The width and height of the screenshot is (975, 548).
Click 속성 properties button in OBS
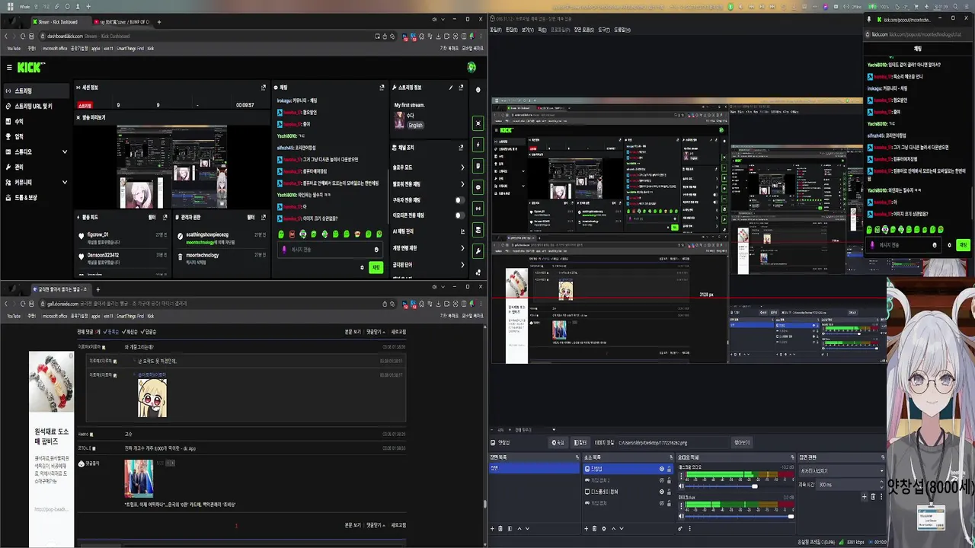pos(558,442)
